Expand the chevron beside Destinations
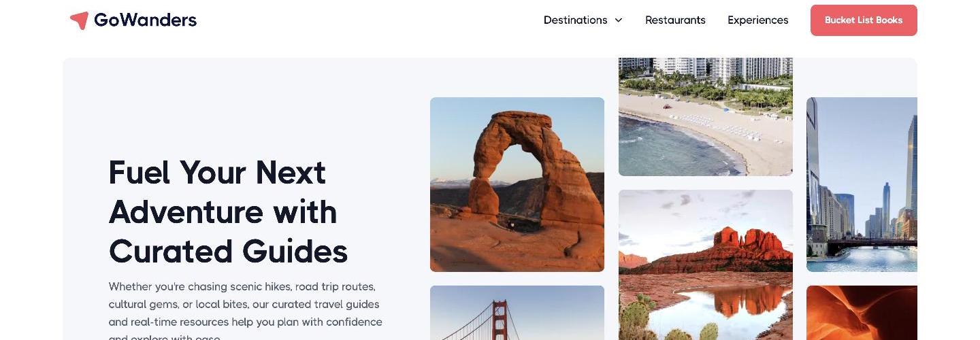The height and width of the screenshot is (340, 980). (x=619, y=20)
